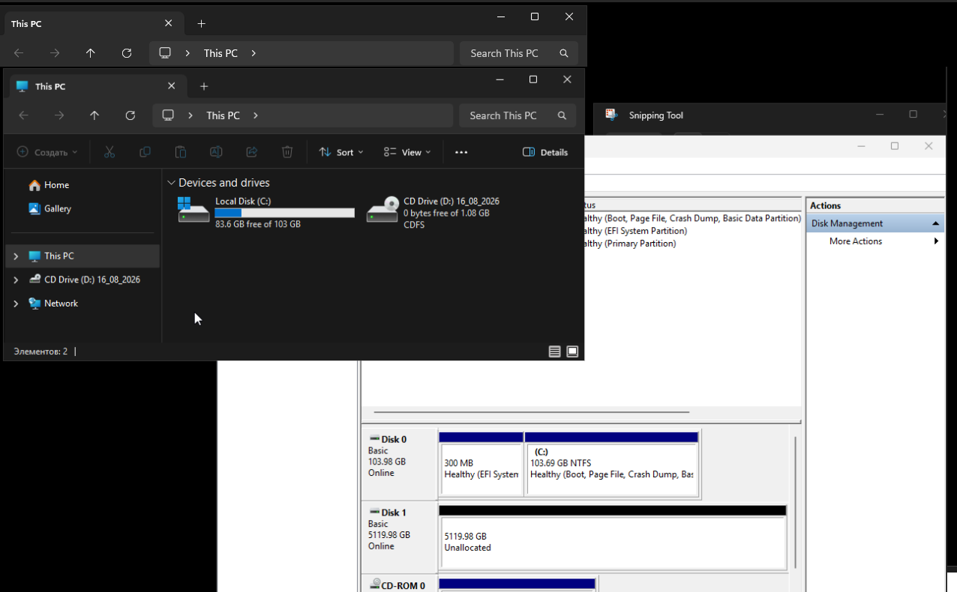Click Local Disk (C:) capacity usage bar
The width and height of the screenshot is (957, 592).
284,213
